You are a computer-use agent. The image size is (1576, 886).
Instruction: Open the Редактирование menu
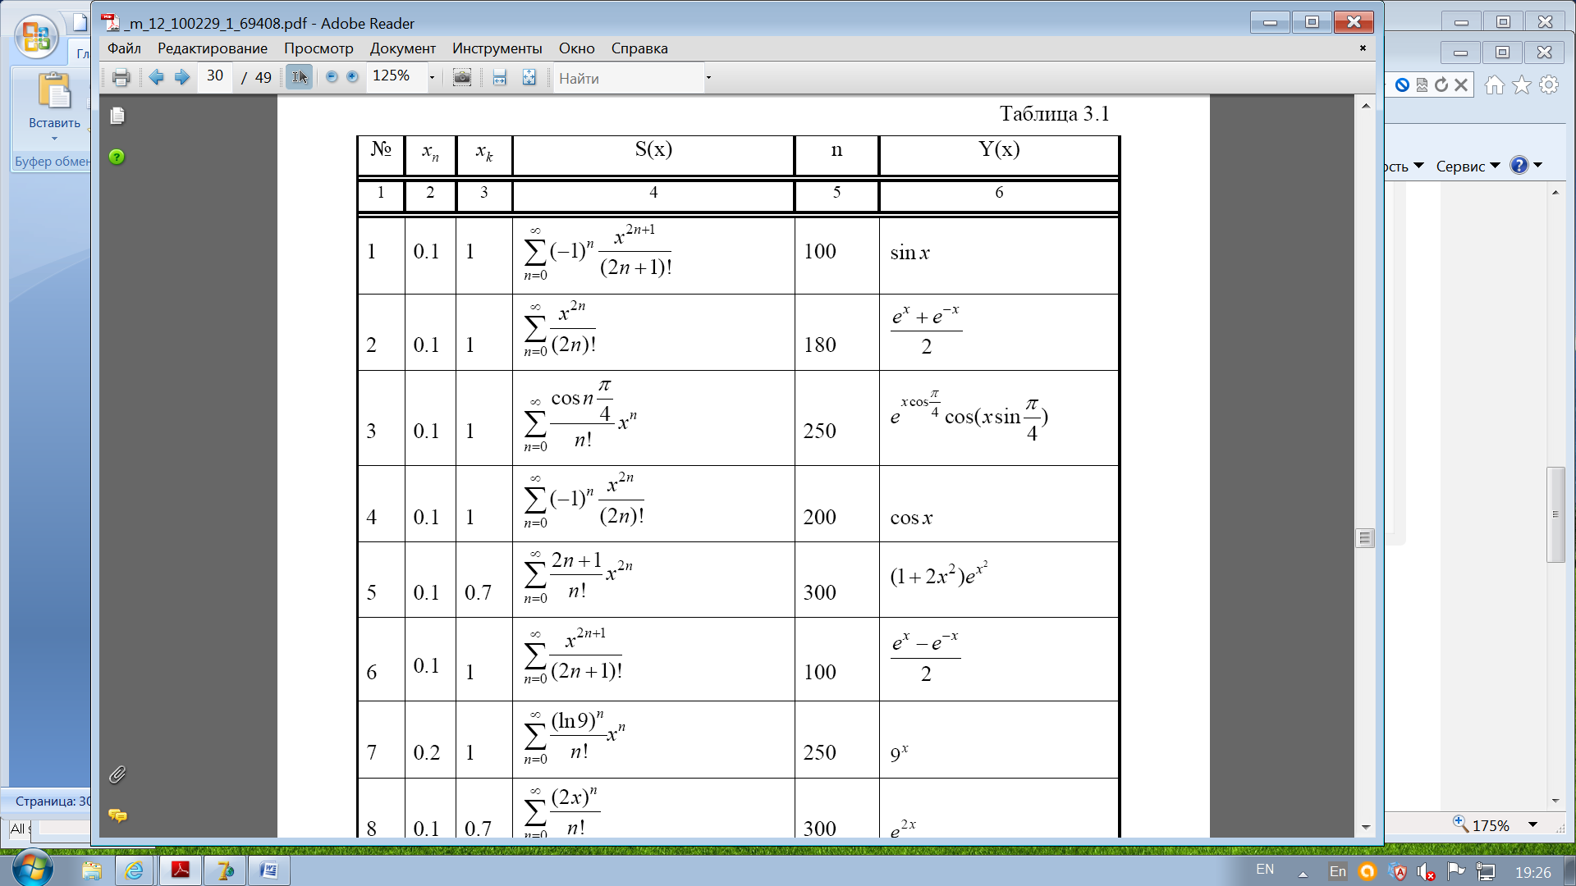(x=213, y=48)
